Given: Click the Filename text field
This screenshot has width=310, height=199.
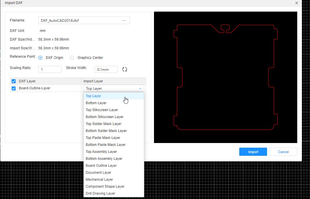Looking at the screenshot, I should 79,20.
